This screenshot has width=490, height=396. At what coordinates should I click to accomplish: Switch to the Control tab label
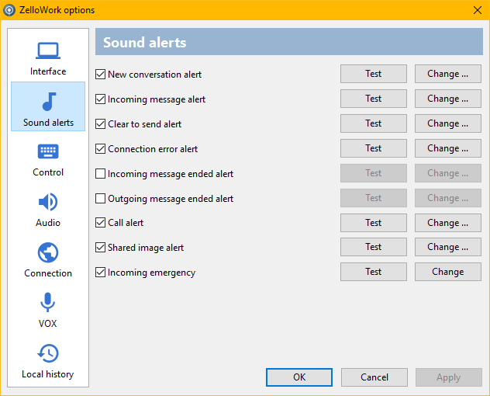48,172
